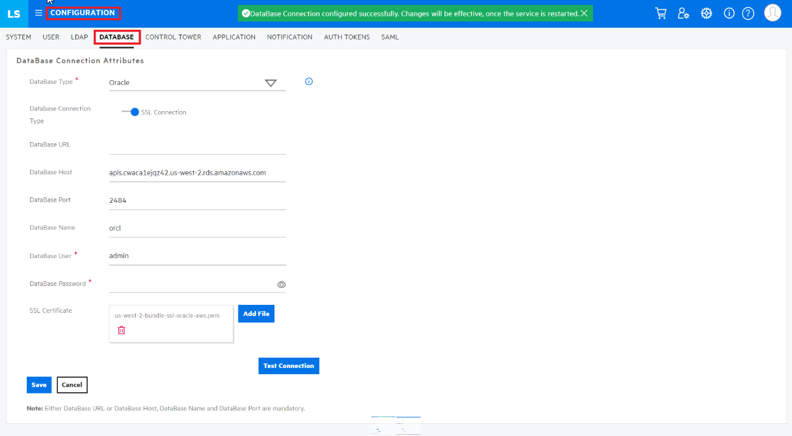
Task: Open the shopping cart icon
Action: coord(661,13)
